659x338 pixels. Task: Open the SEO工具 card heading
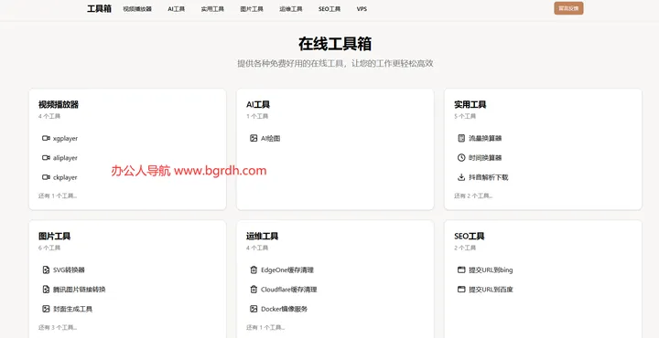click(x=469, y=236)
